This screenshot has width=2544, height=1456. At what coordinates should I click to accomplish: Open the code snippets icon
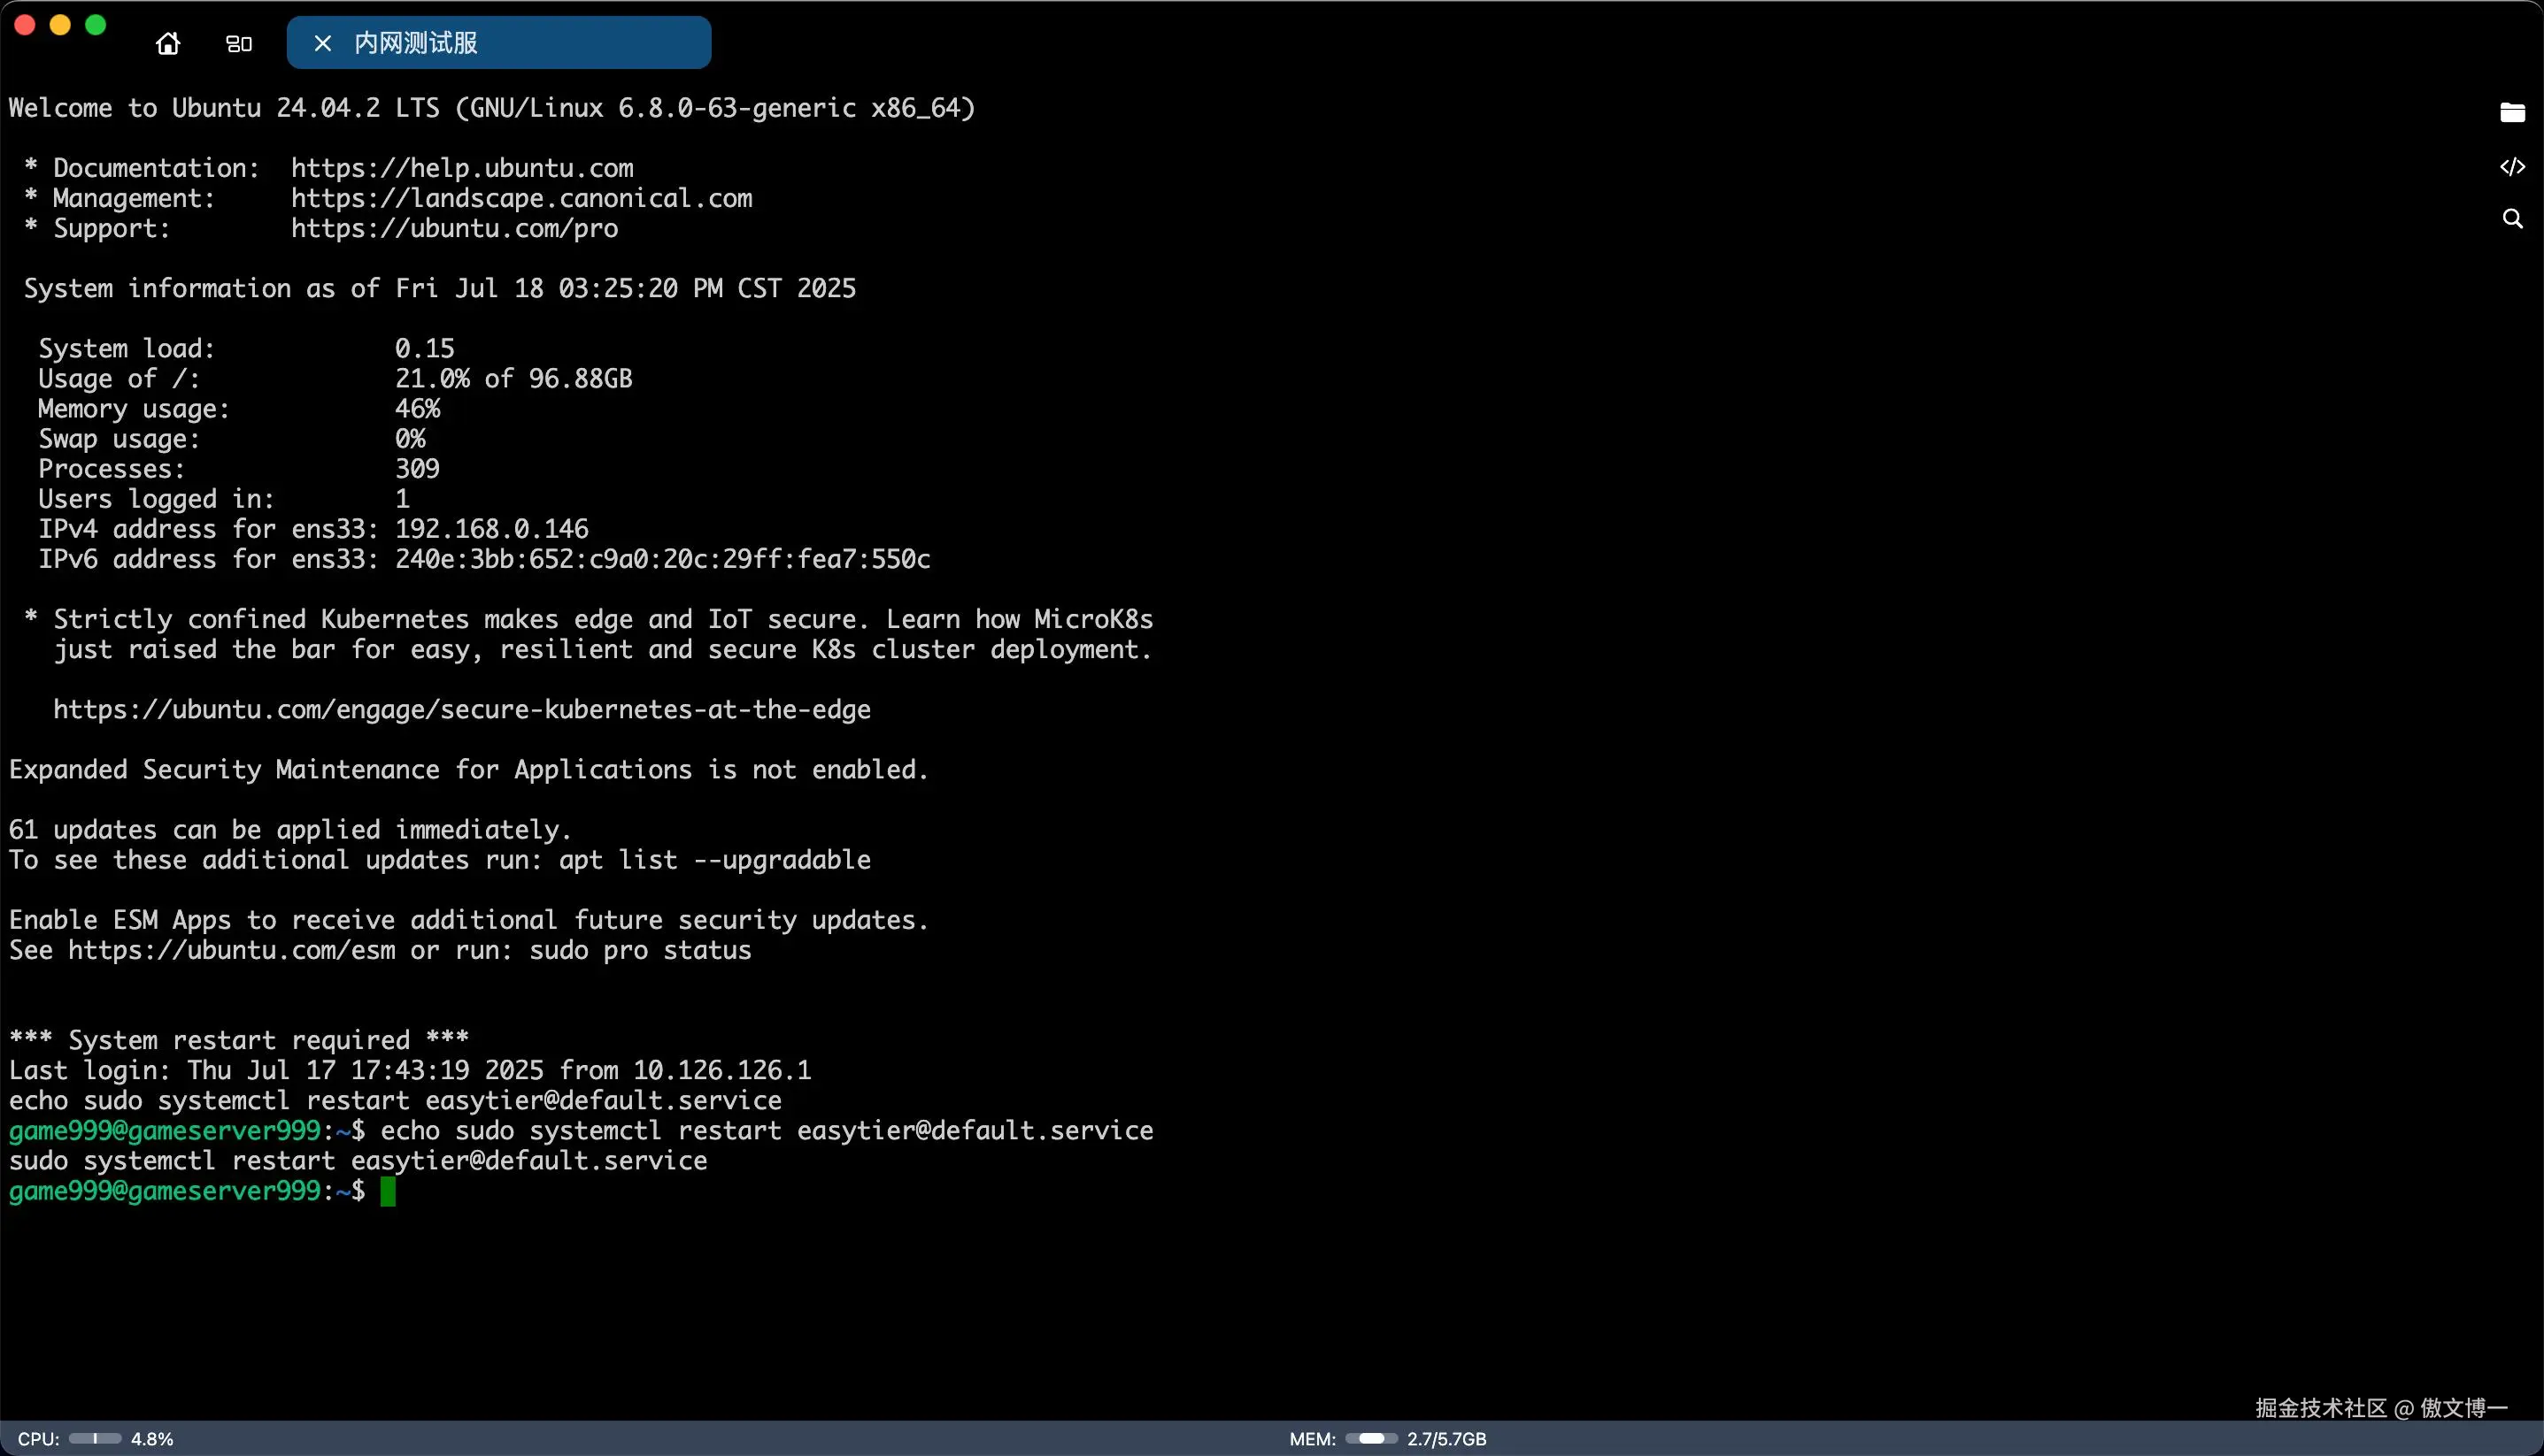[2512, 166]
